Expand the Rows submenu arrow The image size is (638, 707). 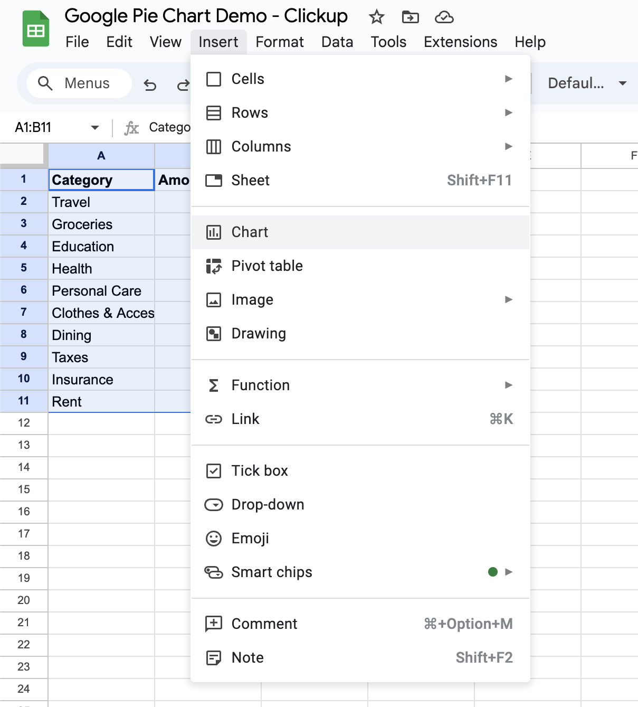[509, 113]
